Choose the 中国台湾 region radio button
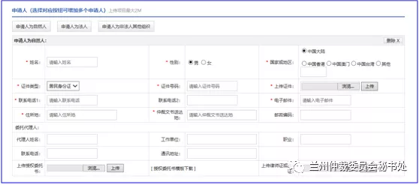 tap(354, 64)
